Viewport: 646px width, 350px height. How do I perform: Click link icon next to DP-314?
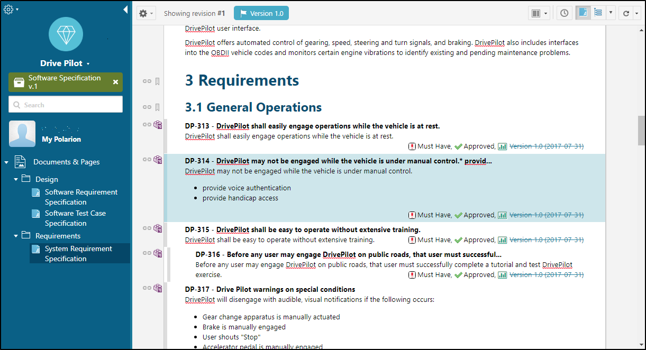(x=147, y=159)
